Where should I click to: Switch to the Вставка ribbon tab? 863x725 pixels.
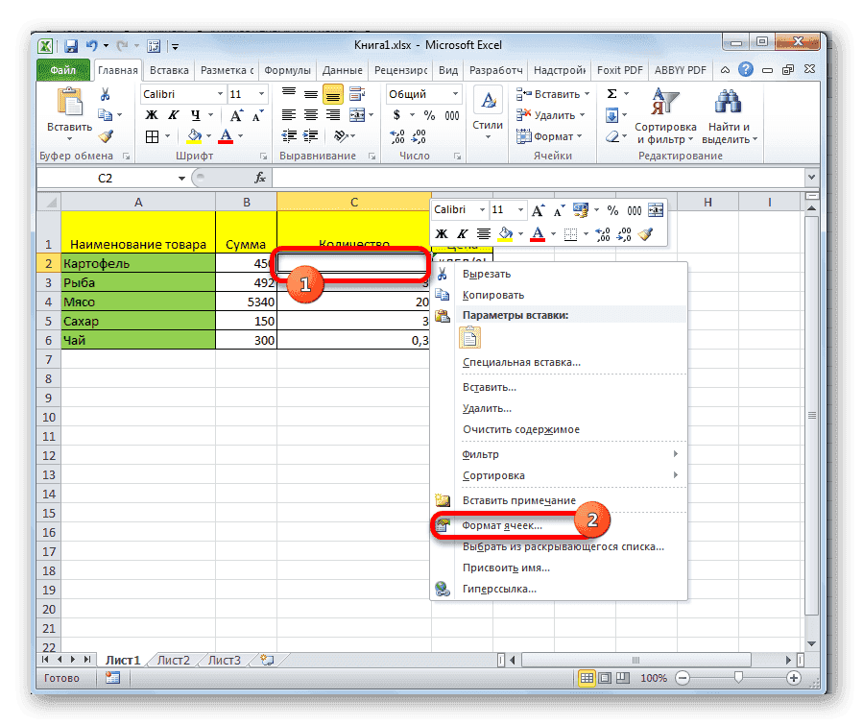point(168,69)
